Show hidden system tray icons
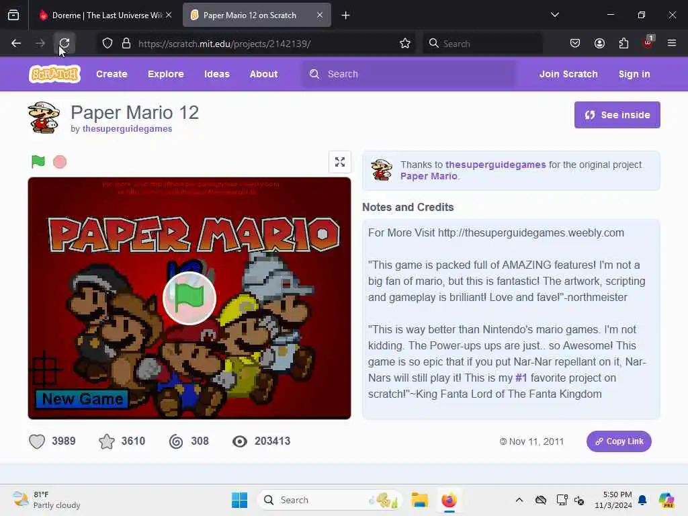This screenshot has height=516, width=688. (x=519, y=500)
